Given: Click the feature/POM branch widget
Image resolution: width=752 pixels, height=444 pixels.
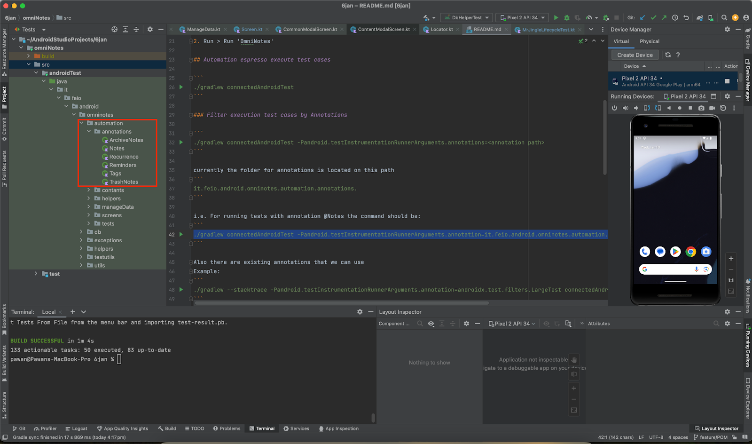Looking at the screenshot, I should coord(711,437).
